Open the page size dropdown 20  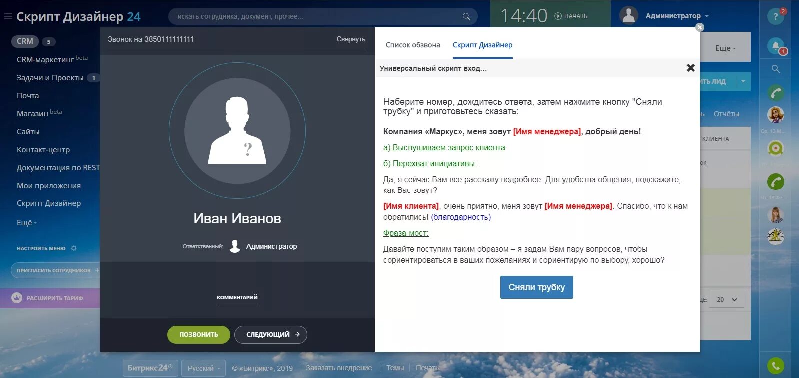(726, 299)
